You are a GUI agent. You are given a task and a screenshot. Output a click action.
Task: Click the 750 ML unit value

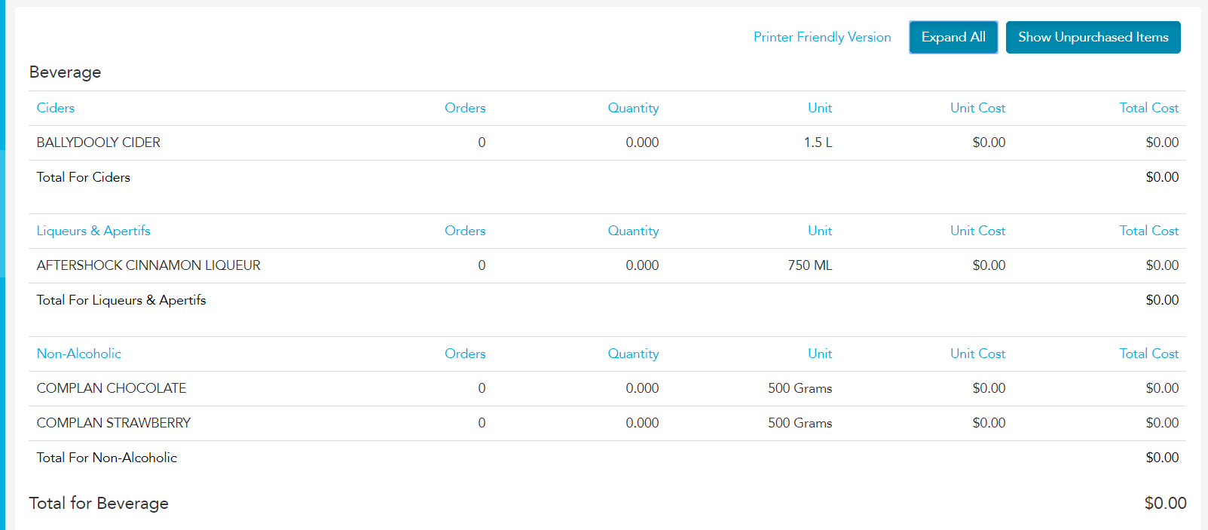(810, 265)
